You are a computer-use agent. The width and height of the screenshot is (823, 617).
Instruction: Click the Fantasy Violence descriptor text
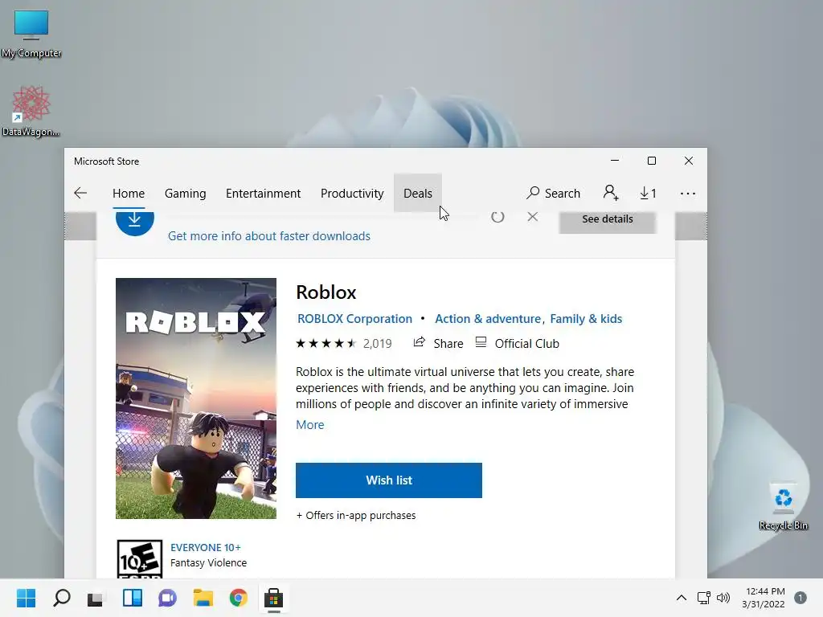(x=208, y=562)
